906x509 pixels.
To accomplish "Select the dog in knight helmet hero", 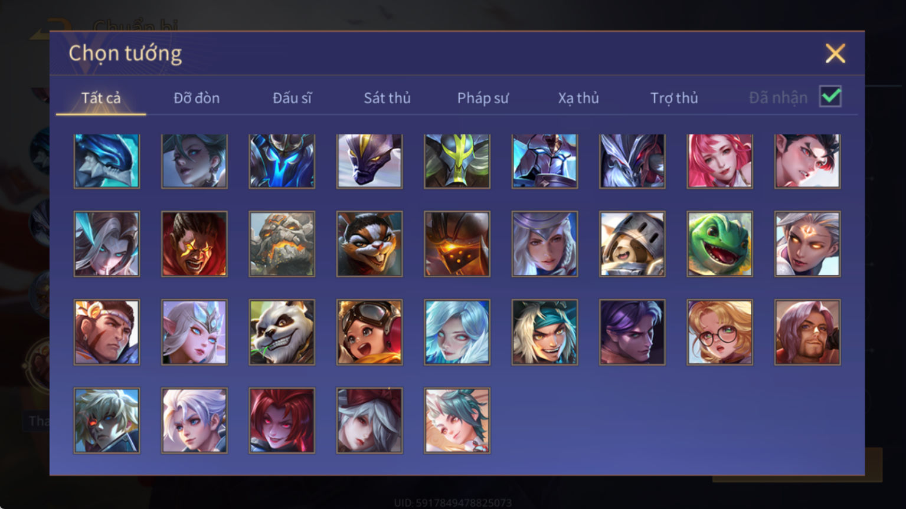I will [632, 244].
